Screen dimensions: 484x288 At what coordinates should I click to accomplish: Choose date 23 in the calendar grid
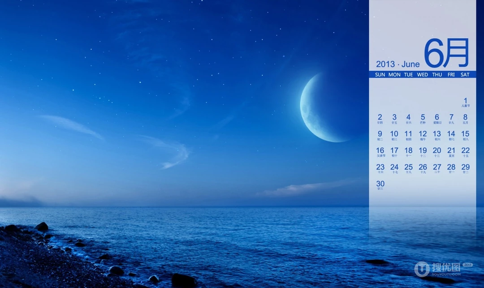[380, 167]
